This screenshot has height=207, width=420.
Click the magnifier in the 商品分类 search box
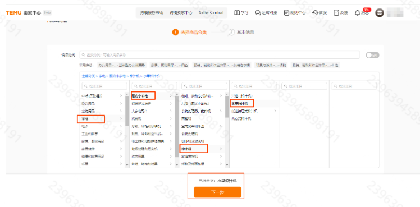[84, 55]
